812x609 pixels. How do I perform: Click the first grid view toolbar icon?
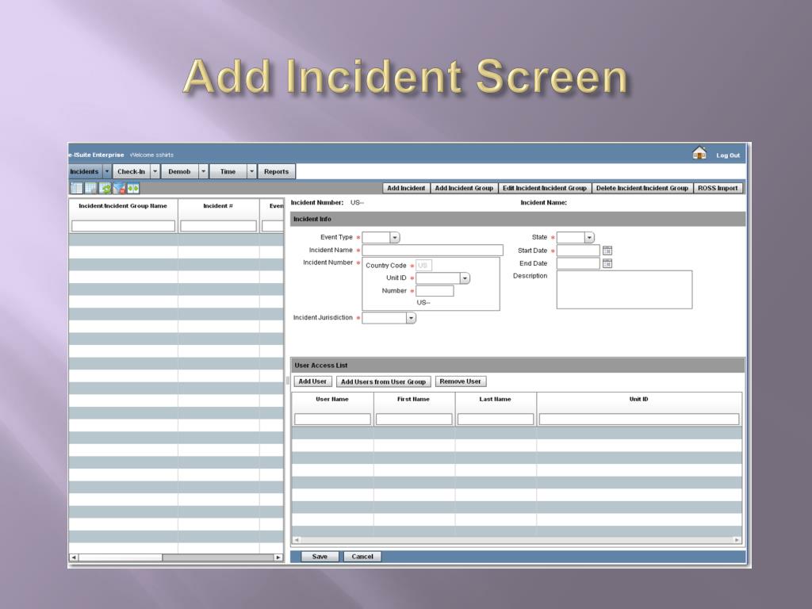pos(76,188)
